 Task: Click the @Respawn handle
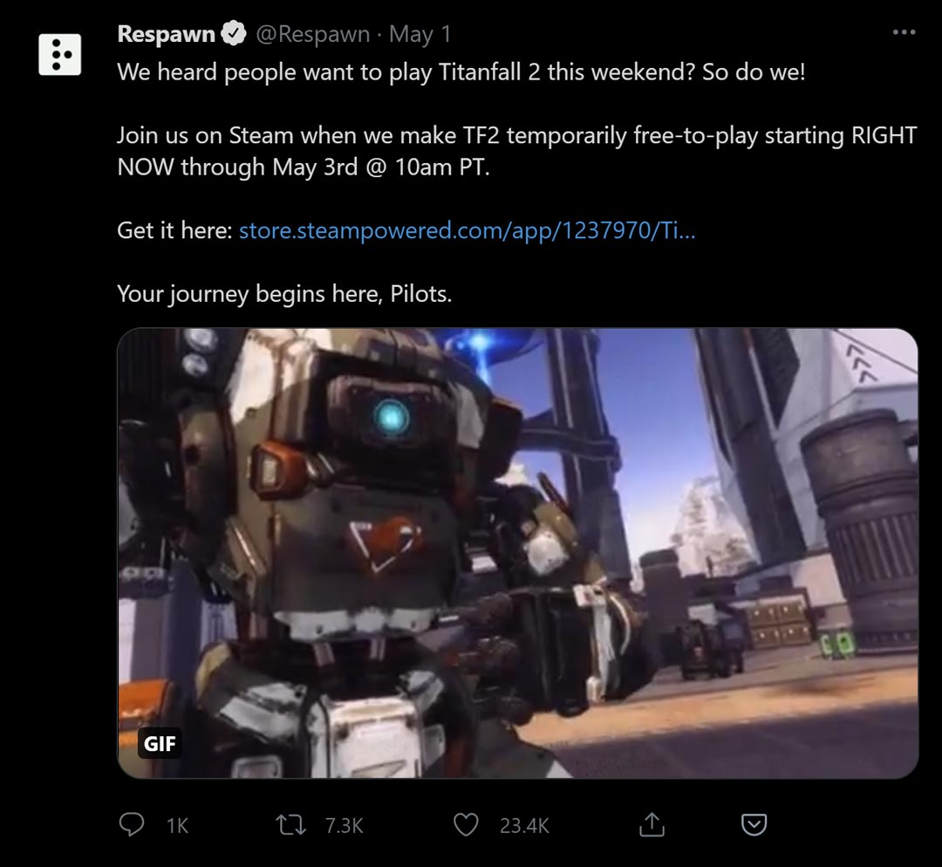point(312,34)
